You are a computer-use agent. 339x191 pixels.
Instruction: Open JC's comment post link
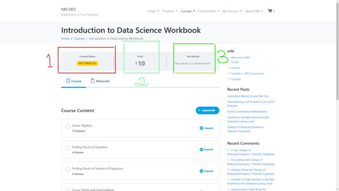point(251,152)
